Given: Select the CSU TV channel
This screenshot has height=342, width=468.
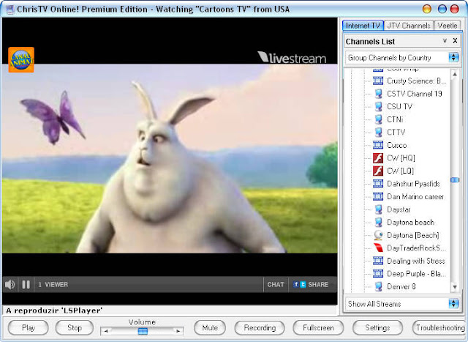Looking at the screenshot, I should pos(399,106).
